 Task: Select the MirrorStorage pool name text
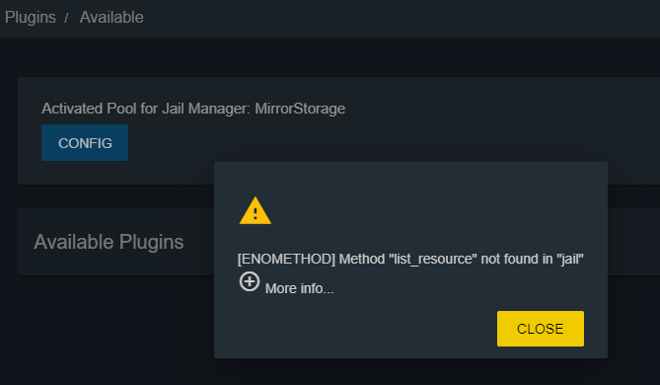point(300,109)
